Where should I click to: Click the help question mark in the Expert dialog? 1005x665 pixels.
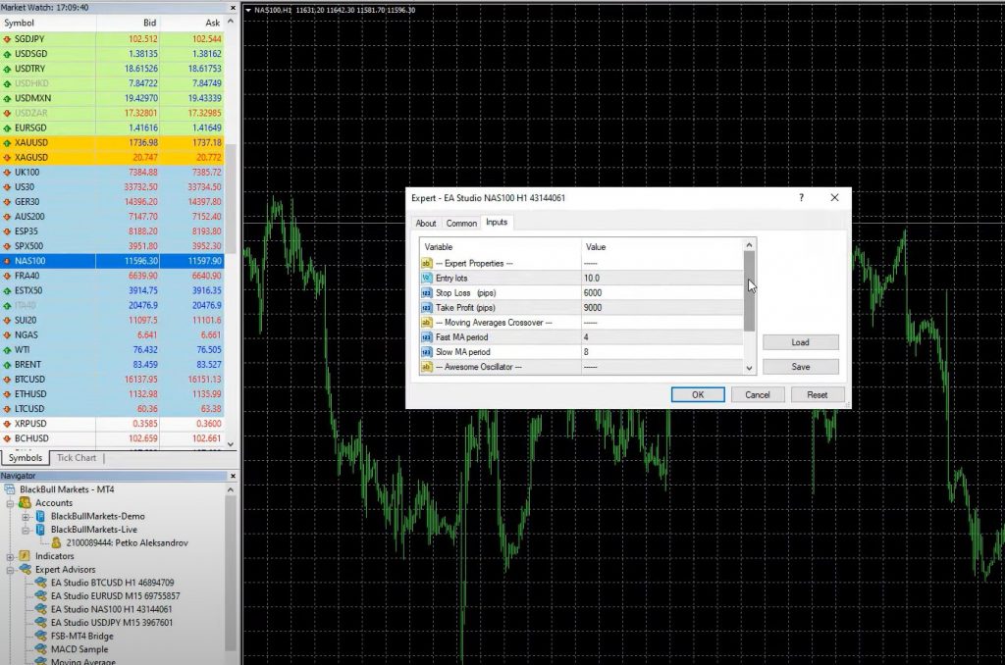point(801,197)
